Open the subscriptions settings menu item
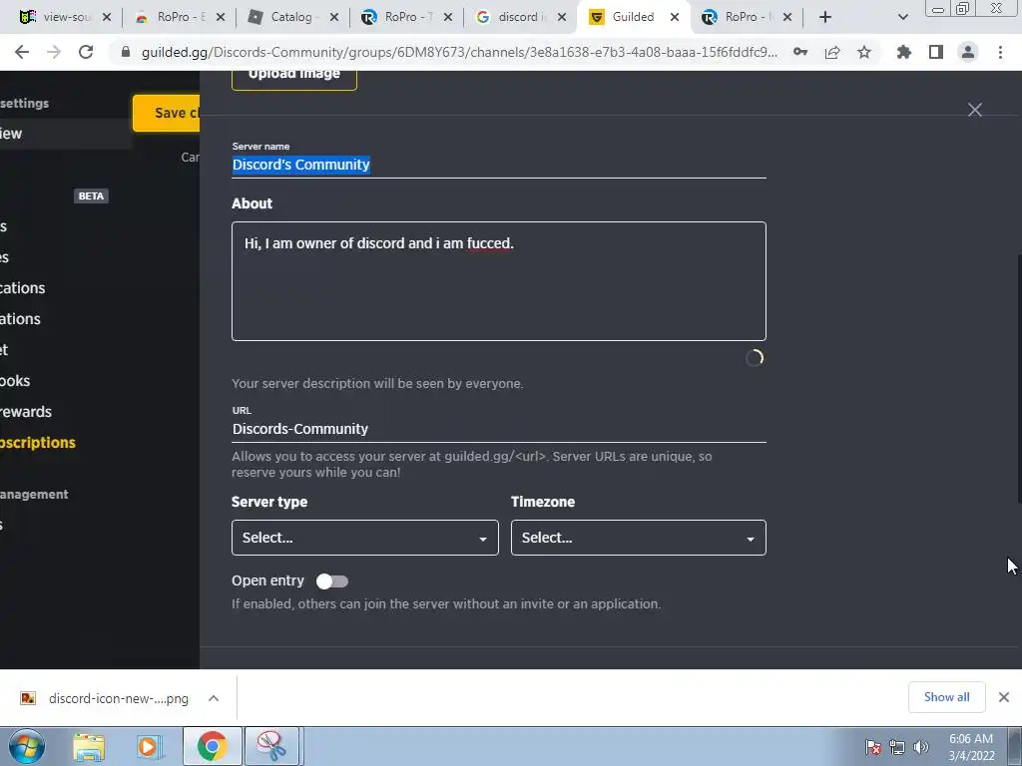The width and height of the screenshot is (1022, 766). (x=37, y=442)
